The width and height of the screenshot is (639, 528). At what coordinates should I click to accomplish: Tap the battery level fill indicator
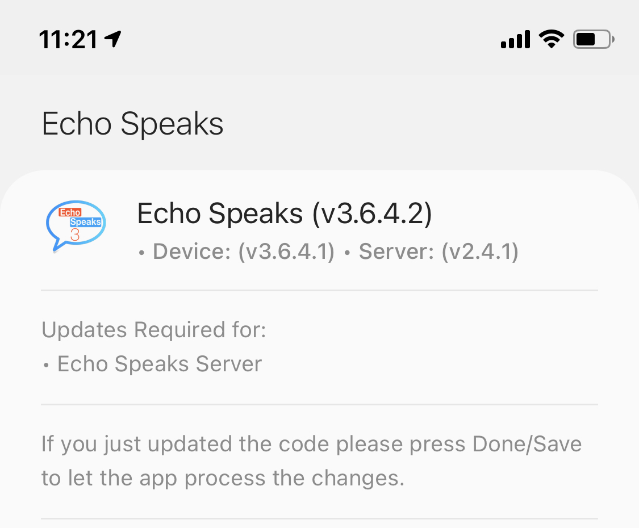(x=585, y=39)
